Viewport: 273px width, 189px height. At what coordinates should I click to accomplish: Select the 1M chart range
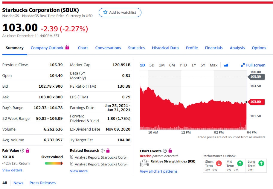(x=161, y=65)
